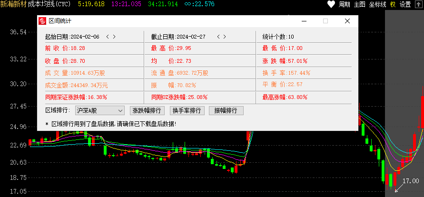Viewport: 424px width, 197px height.
Task: Close the 区间统计 dialog
Action: 347,21
